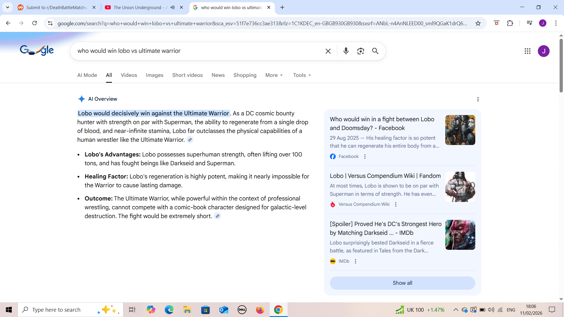The image size is (564, 317).
Task: Open options menu beside IMDb source
Action: tap(355, 262)
